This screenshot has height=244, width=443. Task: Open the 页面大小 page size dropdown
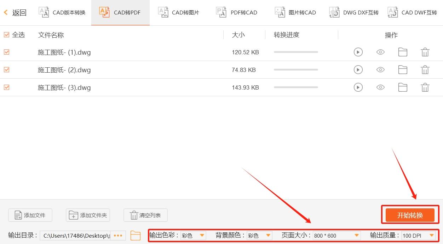tap(356, 235)
